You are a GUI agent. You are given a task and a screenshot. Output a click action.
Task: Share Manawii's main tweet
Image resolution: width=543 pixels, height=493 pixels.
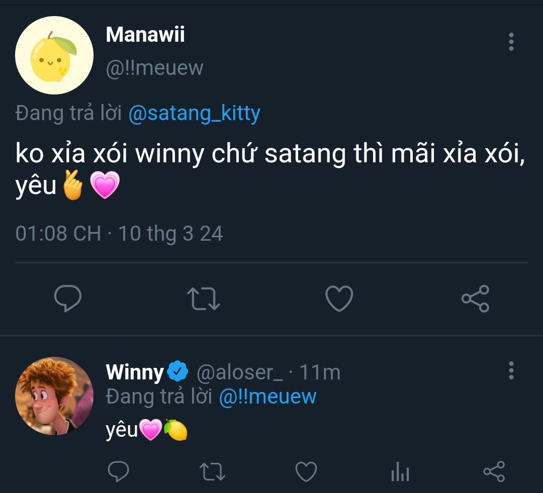(475, 299)
